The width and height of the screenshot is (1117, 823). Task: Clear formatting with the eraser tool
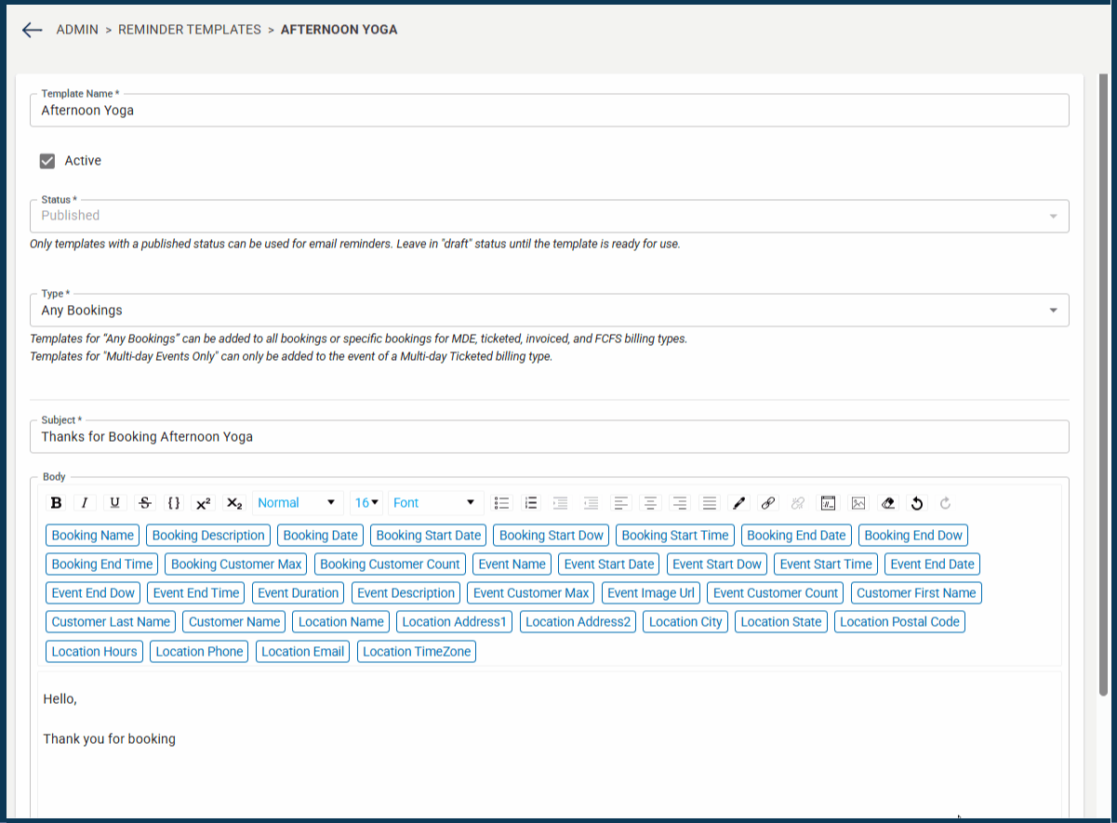coord(887,502)
